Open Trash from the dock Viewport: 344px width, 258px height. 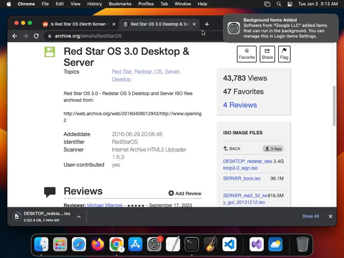coord(303,244)
